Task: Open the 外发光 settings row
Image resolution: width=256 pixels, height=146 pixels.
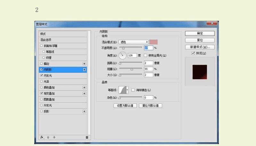Action: [63, 105]
